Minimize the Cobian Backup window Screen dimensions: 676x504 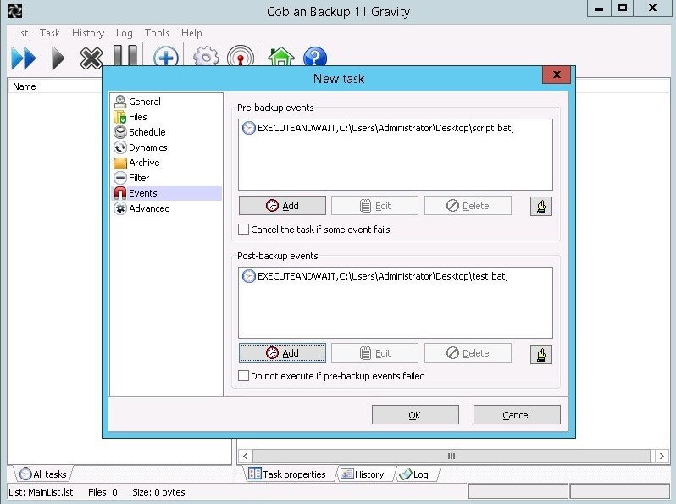pyautogui.click(x=599, y=8)
